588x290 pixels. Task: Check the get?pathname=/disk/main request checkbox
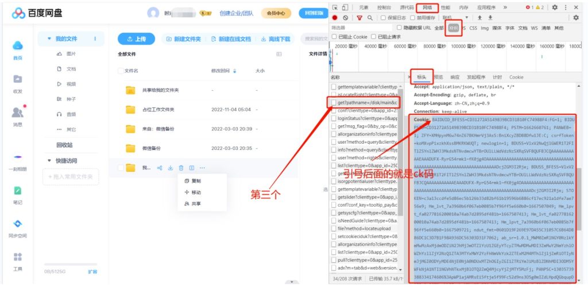334,102
